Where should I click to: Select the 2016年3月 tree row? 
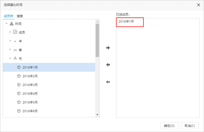point(49,85)
